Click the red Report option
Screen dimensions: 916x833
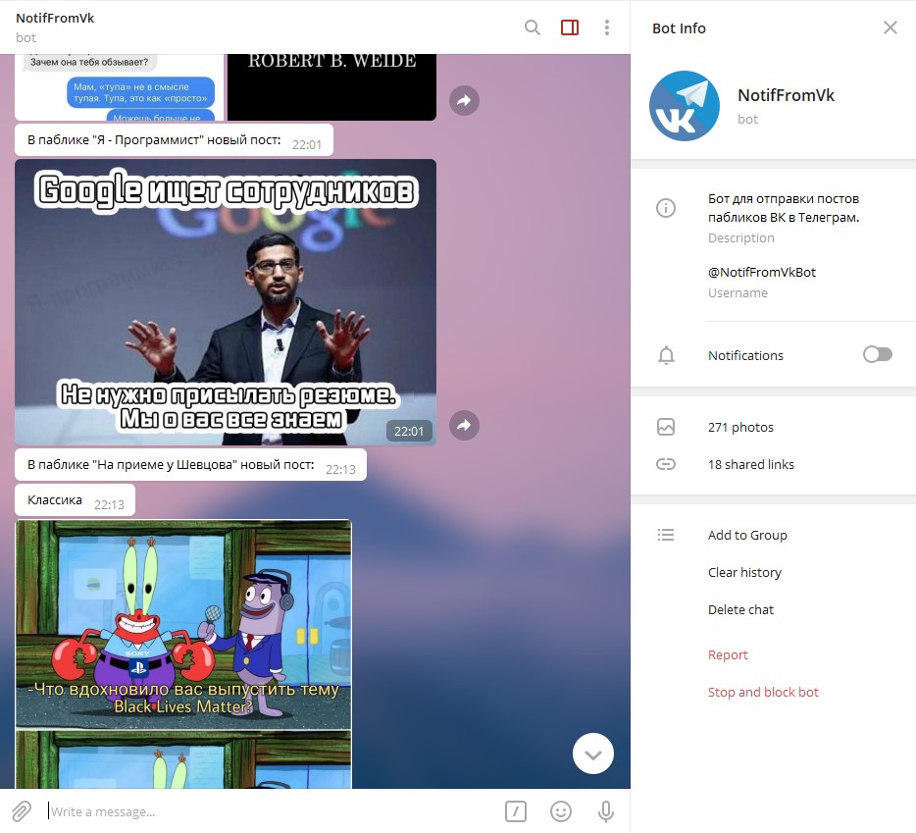click(x=728, y=655)
